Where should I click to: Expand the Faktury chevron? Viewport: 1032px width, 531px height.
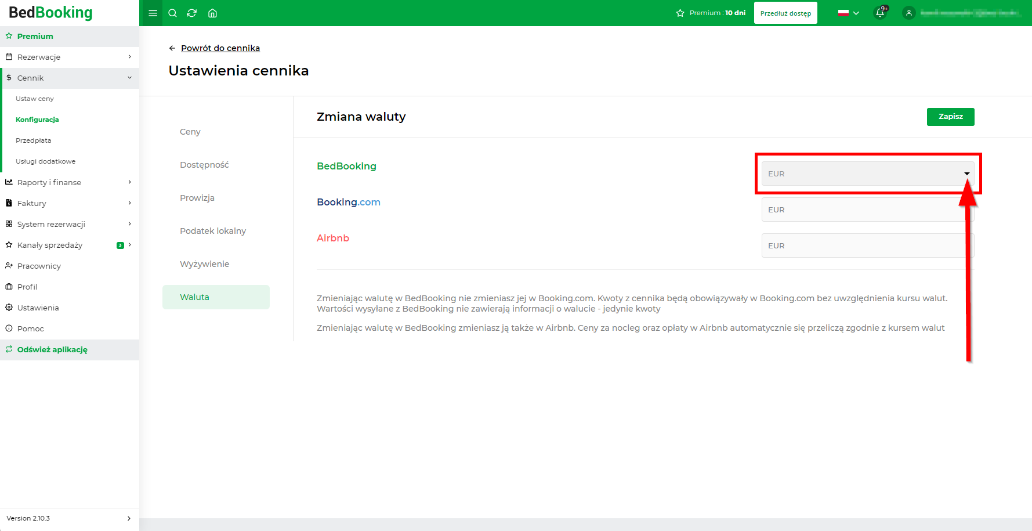pos(129,203)
